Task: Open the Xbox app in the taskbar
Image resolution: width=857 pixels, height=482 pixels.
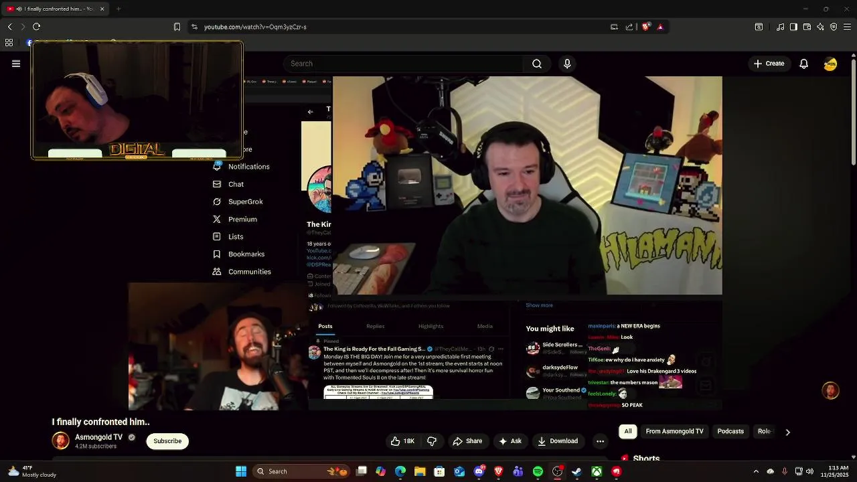Action: 597,471
